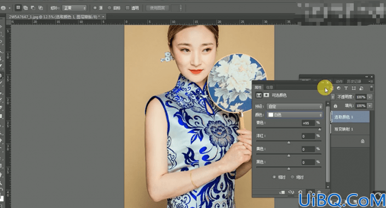Switch to the 信息 tab
Viewport: 386px width, 208px height.
269,87
